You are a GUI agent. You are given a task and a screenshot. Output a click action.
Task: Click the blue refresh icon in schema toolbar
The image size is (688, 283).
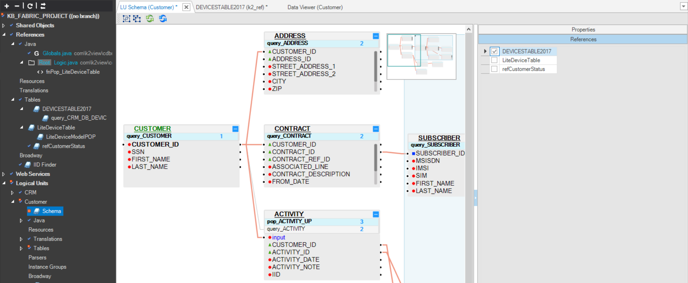tap(163, 19)
